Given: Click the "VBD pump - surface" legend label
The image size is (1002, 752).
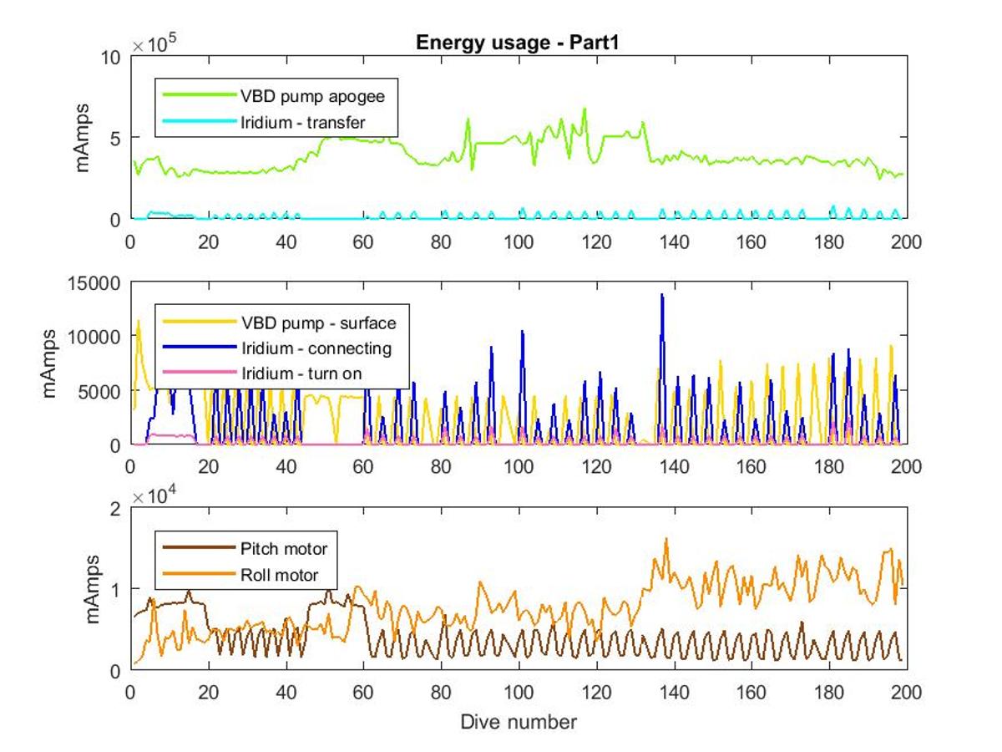Looking at the screenshot, I should (318, 323).
